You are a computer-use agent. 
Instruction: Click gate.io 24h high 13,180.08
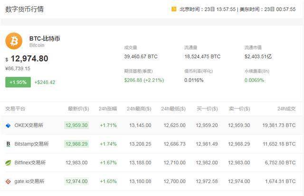141,181
